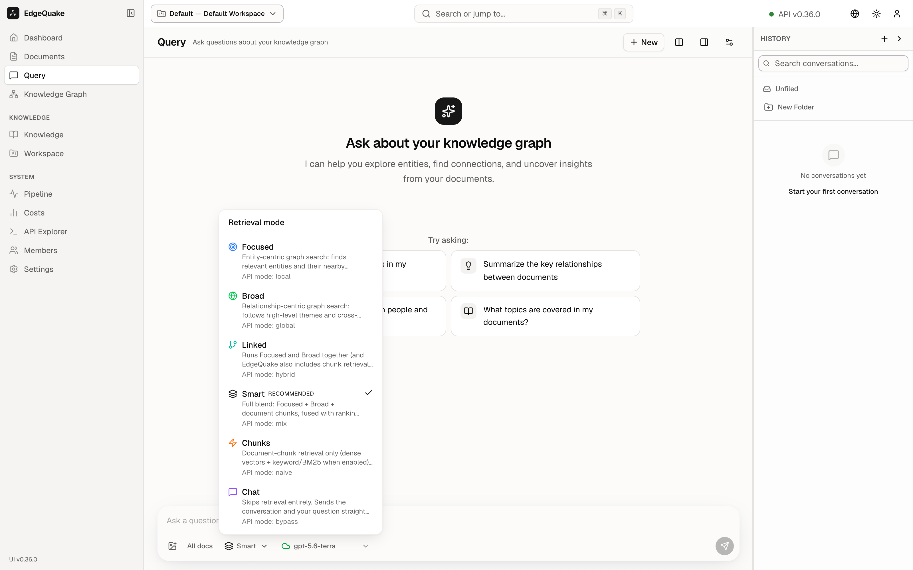Pick the What topics are covered suggestion

545,316
